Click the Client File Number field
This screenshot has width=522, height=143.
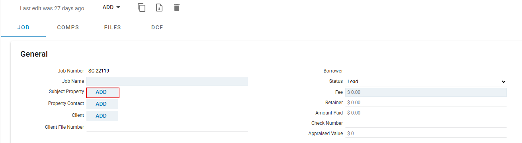[167, 127]
